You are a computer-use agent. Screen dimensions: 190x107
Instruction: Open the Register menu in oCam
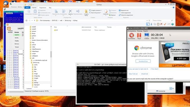[x=145, y=31]
